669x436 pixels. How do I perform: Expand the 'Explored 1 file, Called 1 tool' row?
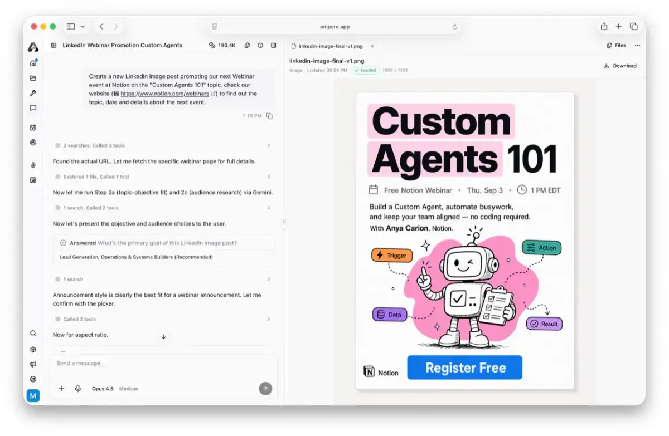tap(162, 177)
